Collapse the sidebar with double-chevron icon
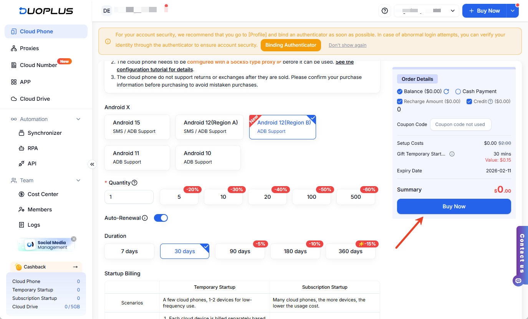 click(x=92, y=164)
